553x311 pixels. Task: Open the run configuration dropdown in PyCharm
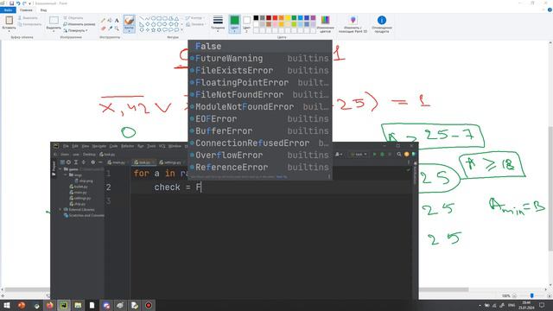(x=359, y=155)
